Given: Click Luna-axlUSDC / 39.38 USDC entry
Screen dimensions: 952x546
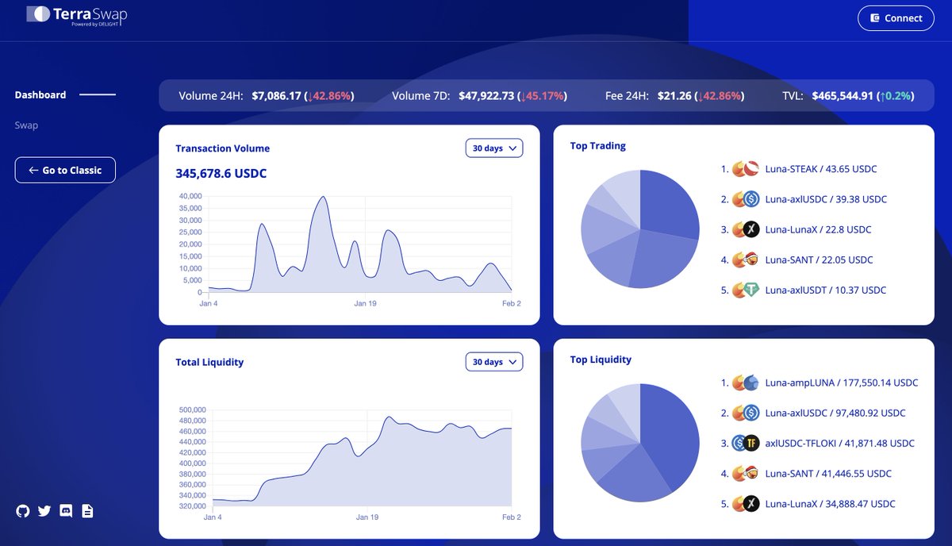Looking at the screenshot, I should 826,199.
